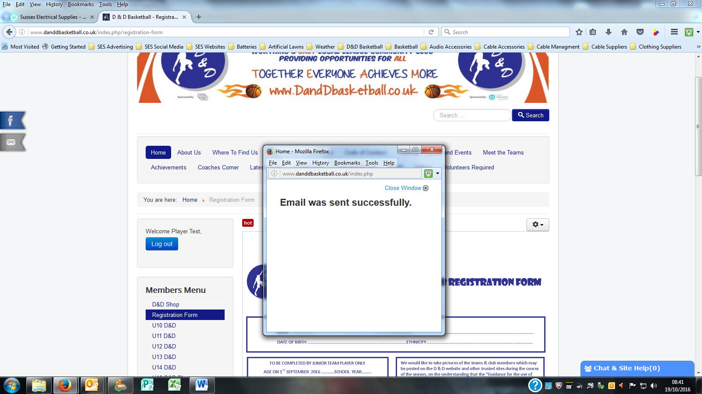Click the Close Window X icon in popup
The image size is (702, 394).
coord(426,188)
